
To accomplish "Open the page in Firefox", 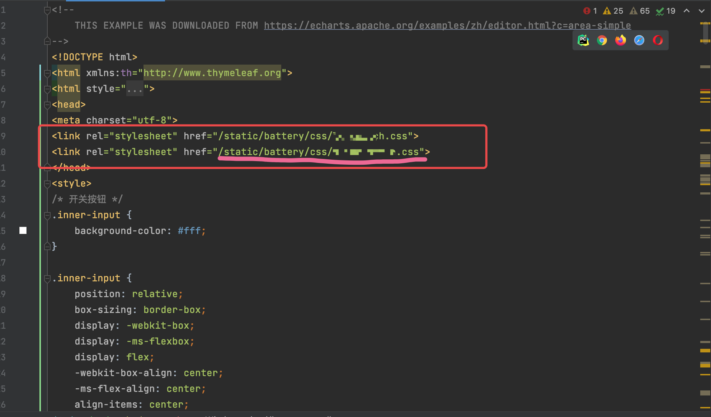I will point(621,40).
